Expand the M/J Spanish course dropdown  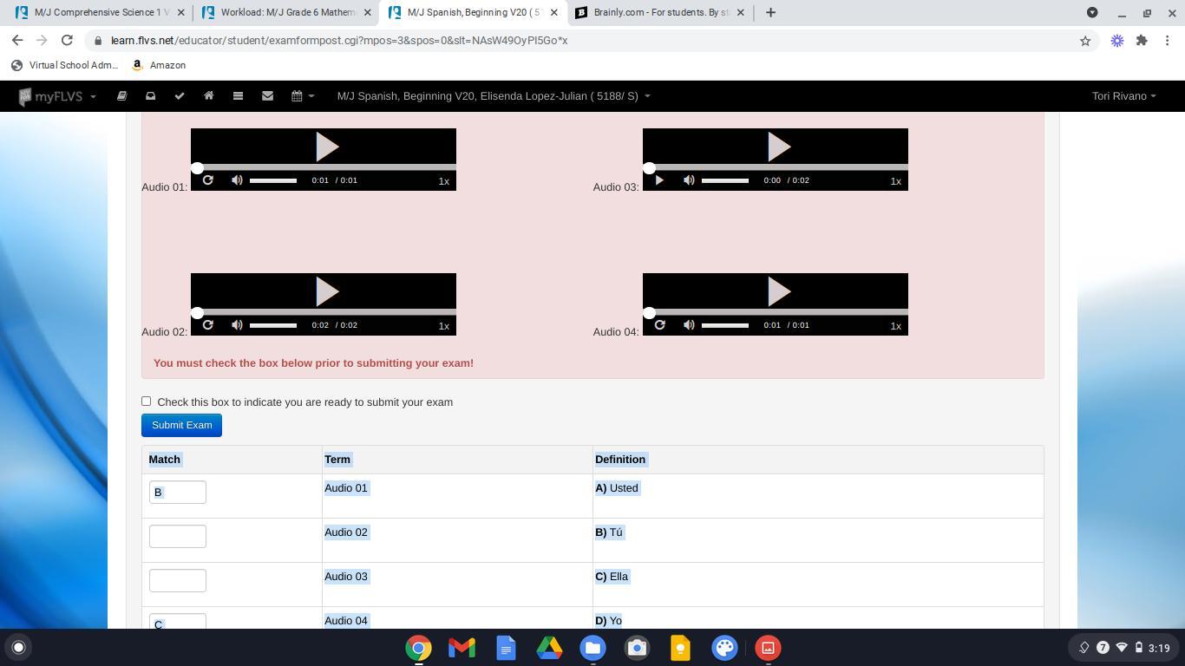click(x=494, y=96)
